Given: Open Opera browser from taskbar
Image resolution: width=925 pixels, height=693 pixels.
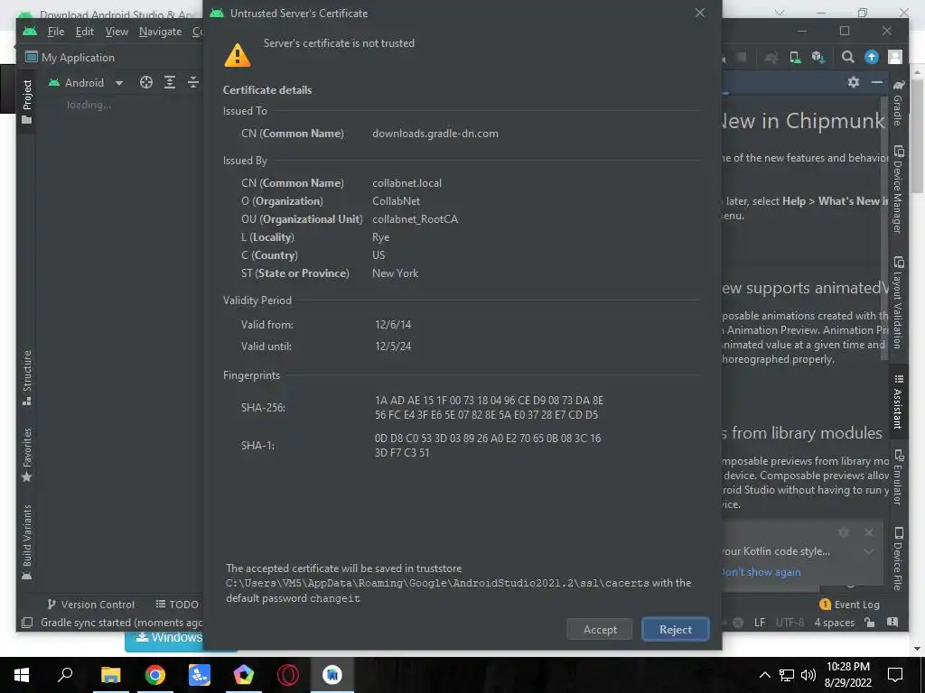Looking at the screenshot, I should pyautogui.click(x=288, y=675).
